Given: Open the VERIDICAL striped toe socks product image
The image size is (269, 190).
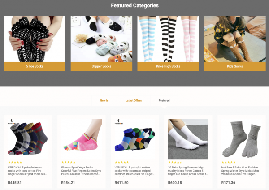Looking at the screenshot, I should pyautogui.click(x=28, y=139).
